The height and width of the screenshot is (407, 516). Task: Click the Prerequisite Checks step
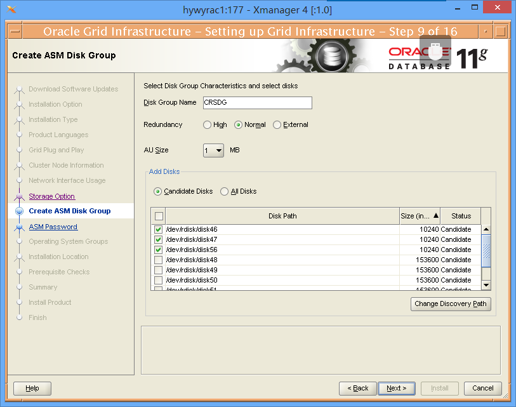click(59, 272)
